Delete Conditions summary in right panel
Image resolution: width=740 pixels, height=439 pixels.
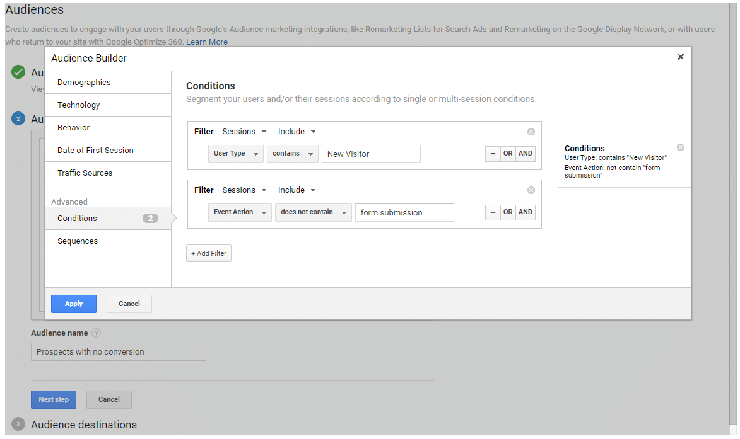680,147
